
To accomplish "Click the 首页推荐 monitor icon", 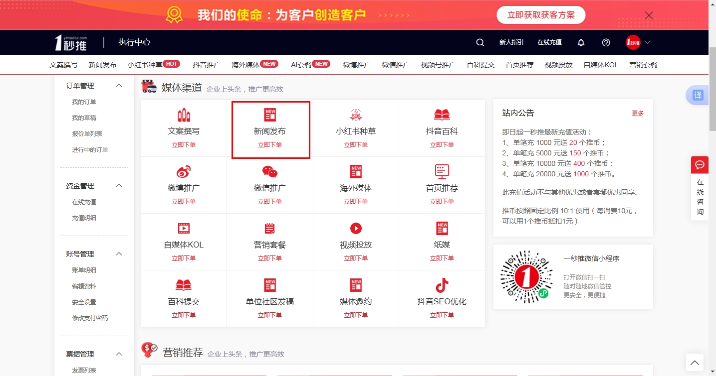I will (x=442, y=172).
